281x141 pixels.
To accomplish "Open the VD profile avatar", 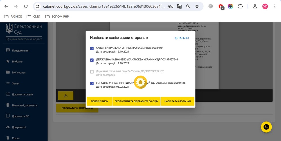I will click(265, 6).
